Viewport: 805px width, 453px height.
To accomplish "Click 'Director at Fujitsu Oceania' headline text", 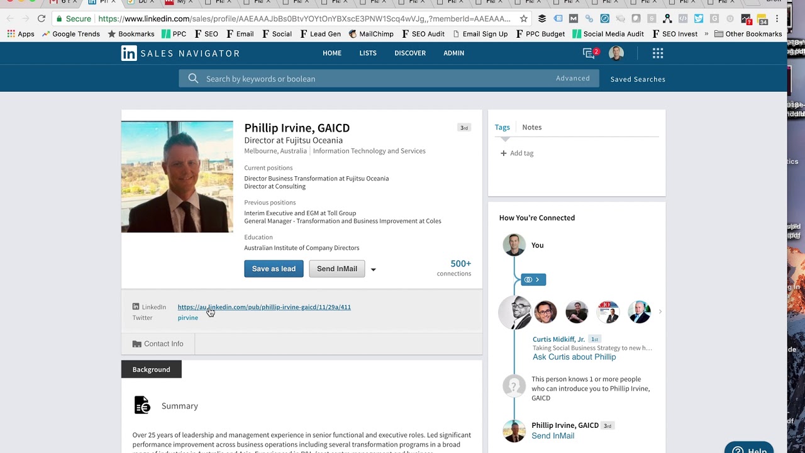I will tap(293, 140).
